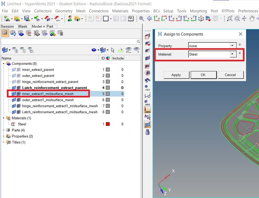259x198 pixels.
Task: Select the Material view icon in browser
Action: point(29,34)
